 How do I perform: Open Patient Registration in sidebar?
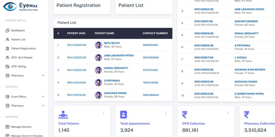23,48
